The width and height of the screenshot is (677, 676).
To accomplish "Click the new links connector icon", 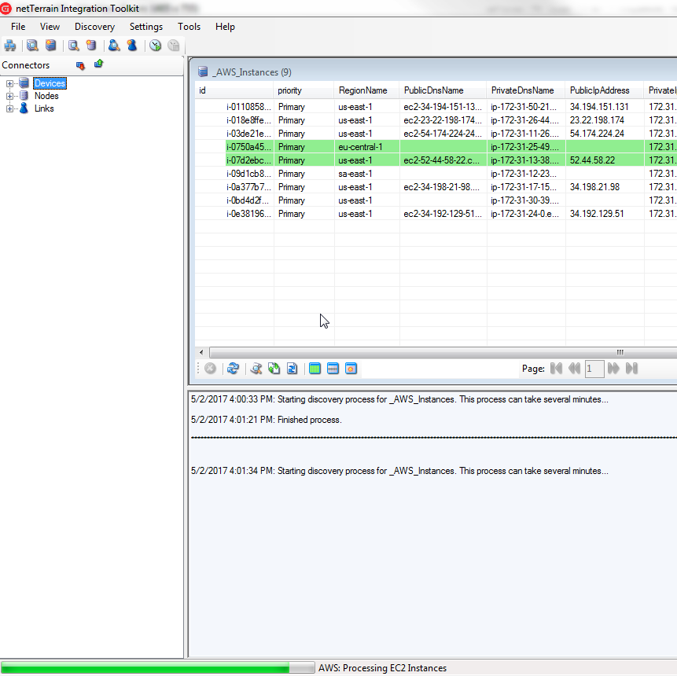I will pyautogui.click(x=132, y=46).
